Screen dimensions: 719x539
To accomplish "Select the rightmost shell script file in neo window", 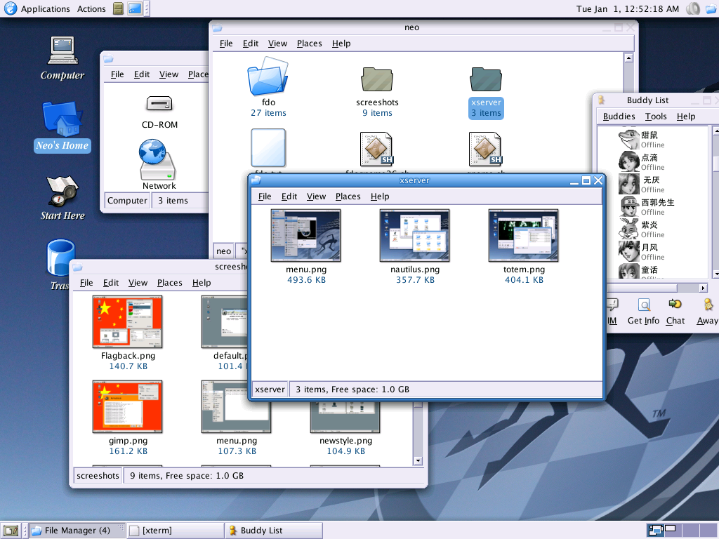I will [486, 149].
